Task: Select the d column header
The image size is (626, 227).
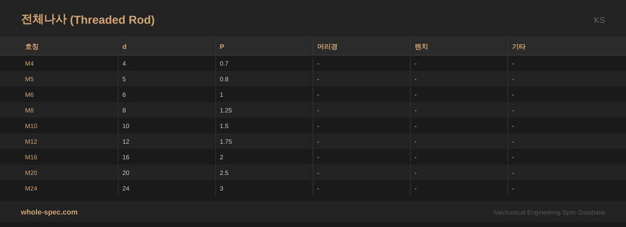Action: (x=124, y=46)
